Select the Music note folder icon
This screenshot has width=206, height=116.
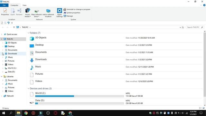[x=32, y=67]
